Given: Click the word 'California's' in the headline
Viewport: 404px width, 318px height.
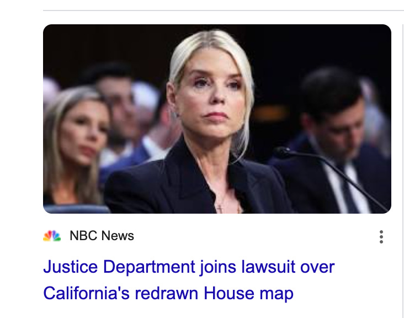Looking at the screenshot, I should point(86,293).
